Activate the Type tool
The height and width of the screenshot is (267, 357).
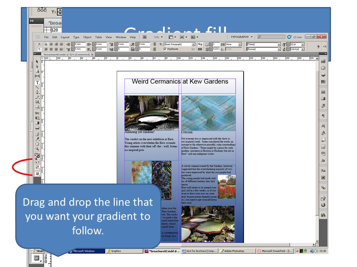tap(37, 83)
